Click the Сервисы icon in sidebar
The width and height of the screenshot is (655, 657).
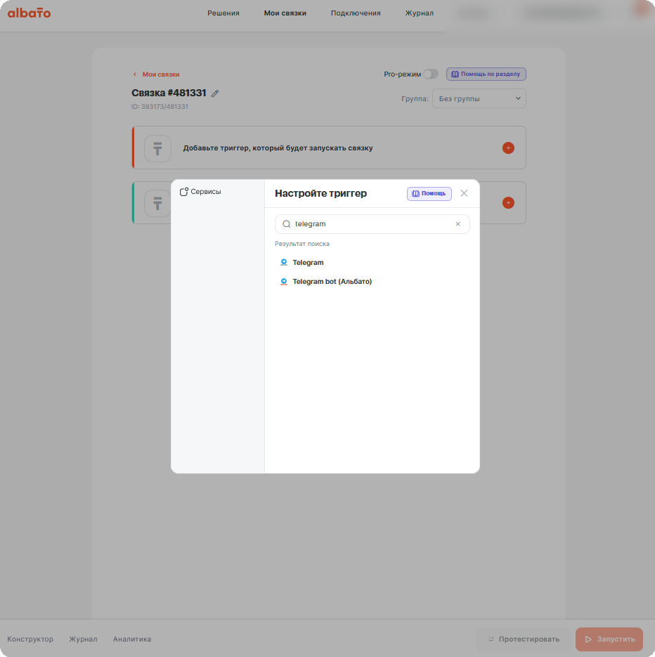183,192
